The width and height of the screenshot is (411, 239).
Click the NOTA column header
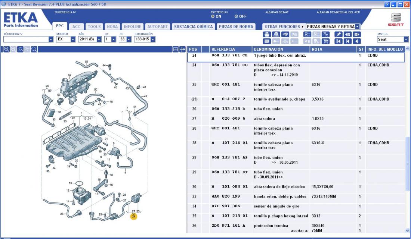[333, 49]
